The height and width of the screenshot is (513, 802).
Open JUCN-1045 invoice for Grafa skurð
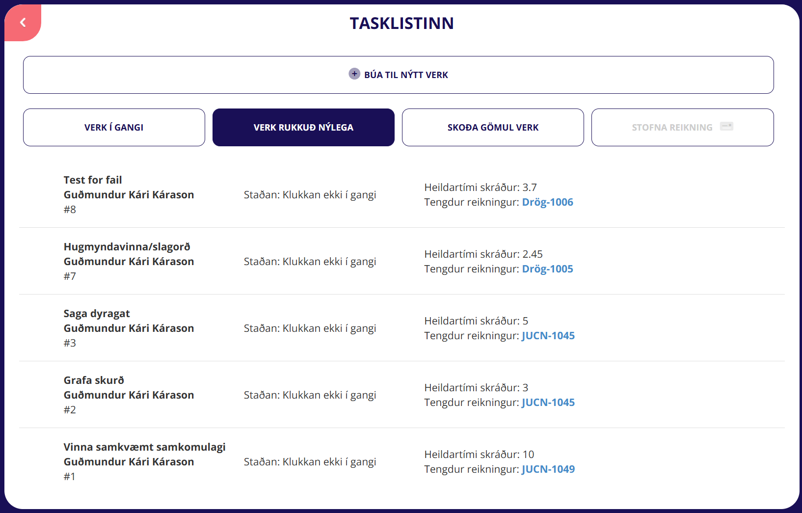point(548,403)
